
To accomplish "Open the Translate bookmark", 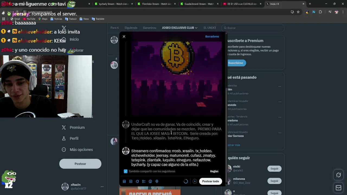I will (x=98, y=19).
